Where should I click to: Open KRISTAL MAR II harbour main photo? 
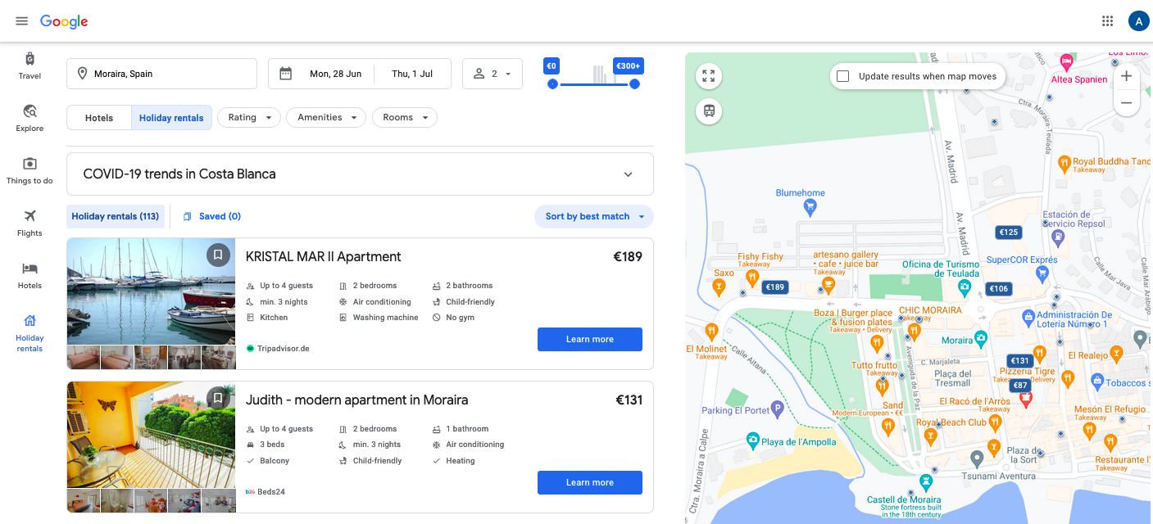tap(151, 291)
